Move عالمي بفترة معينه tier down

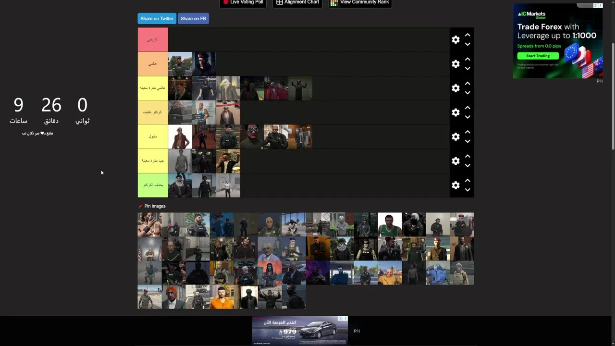pos(467,93)
